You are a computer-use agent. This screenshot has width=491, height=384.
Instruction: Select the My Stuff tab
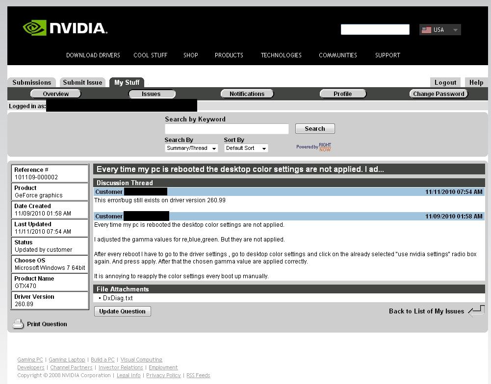pyautogui.click(x=127, y=82)
